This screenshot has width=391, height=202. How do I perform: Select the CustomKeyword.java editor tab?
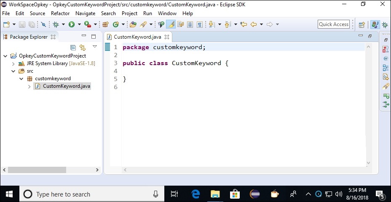(x=137, y=37)
